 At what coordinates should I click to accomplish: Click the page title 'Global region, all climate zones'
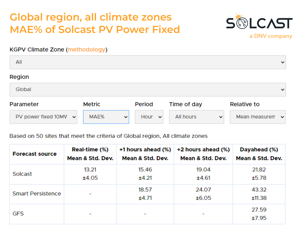(x=91, y=17)
